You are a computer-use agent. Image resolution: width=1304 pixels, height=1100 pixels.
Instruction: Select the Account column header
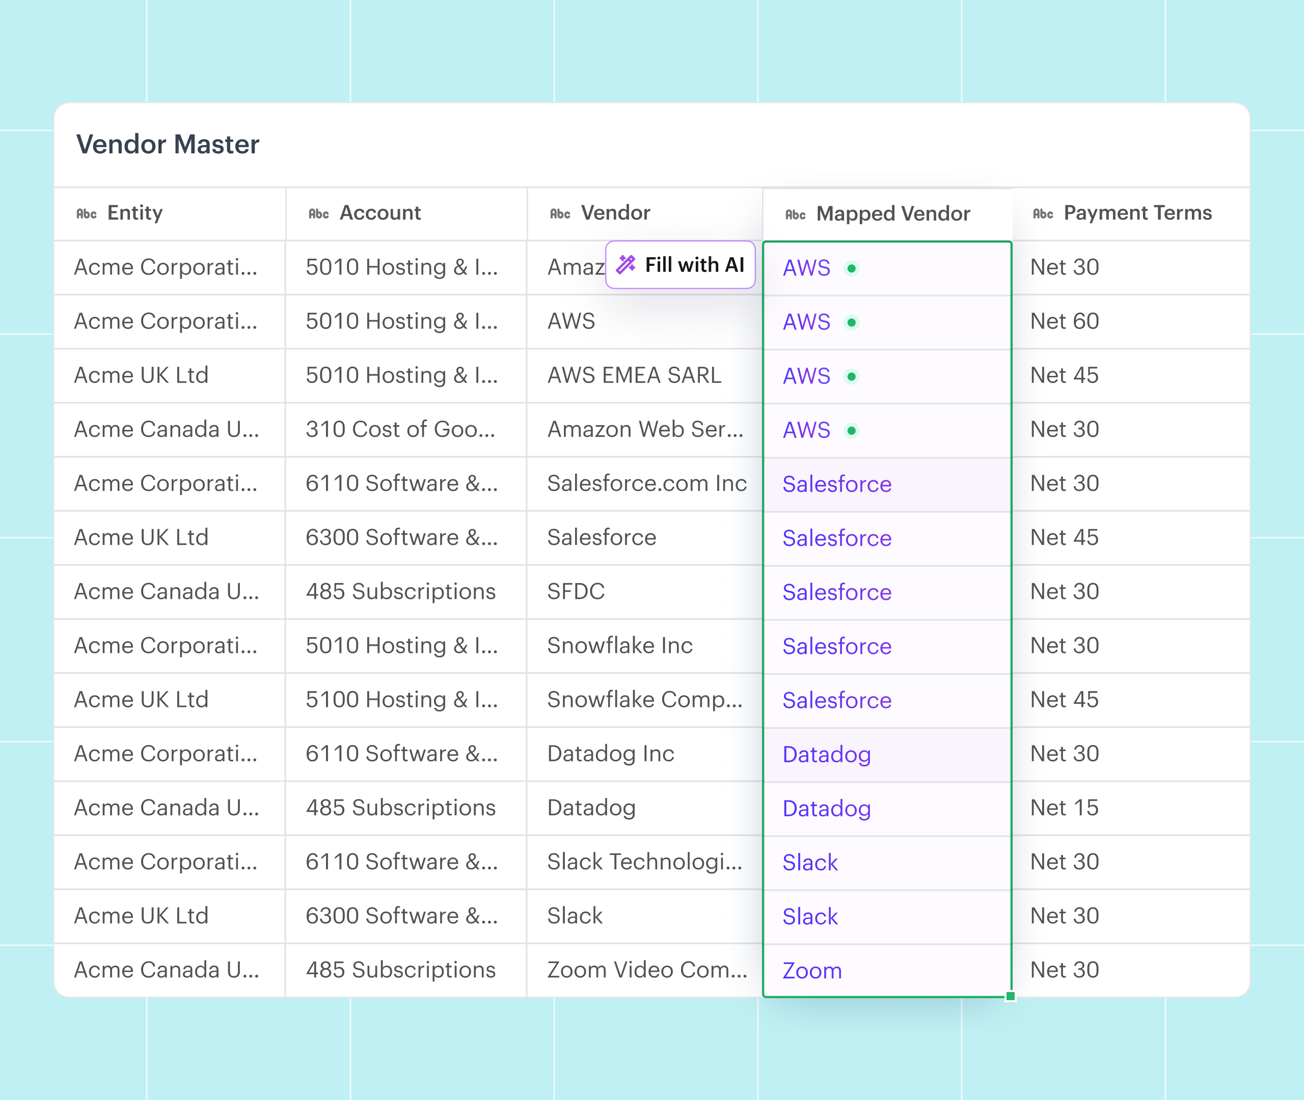(406, 214)
